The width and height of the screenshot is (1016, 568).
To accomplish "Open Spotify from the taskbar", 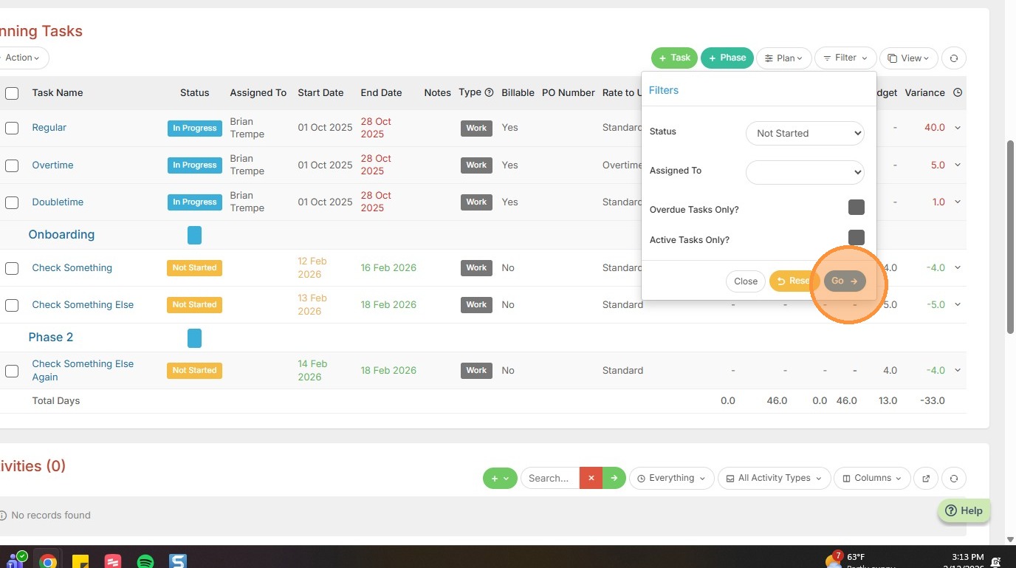I will 145,561.
